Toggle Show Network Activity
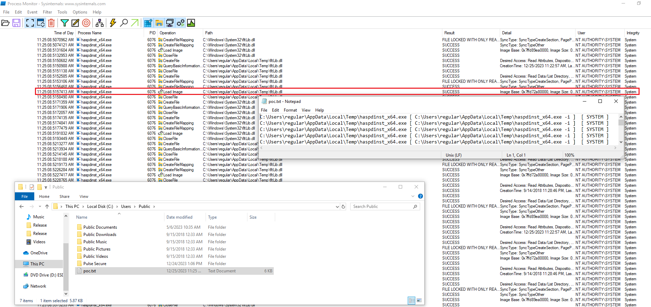Viewport: 651px width, 307px height. coord(170,23)
